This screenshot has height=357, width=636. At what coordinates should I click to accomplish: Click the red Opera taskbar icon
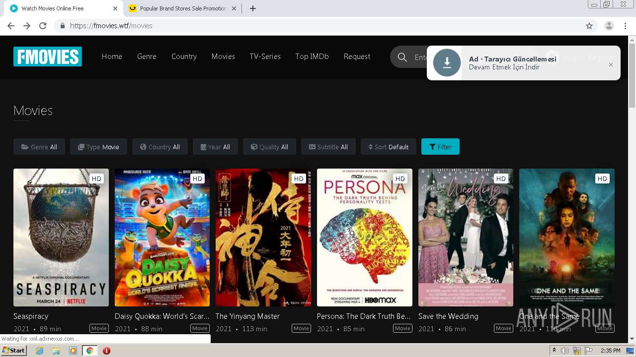click(x=106, y=351)
